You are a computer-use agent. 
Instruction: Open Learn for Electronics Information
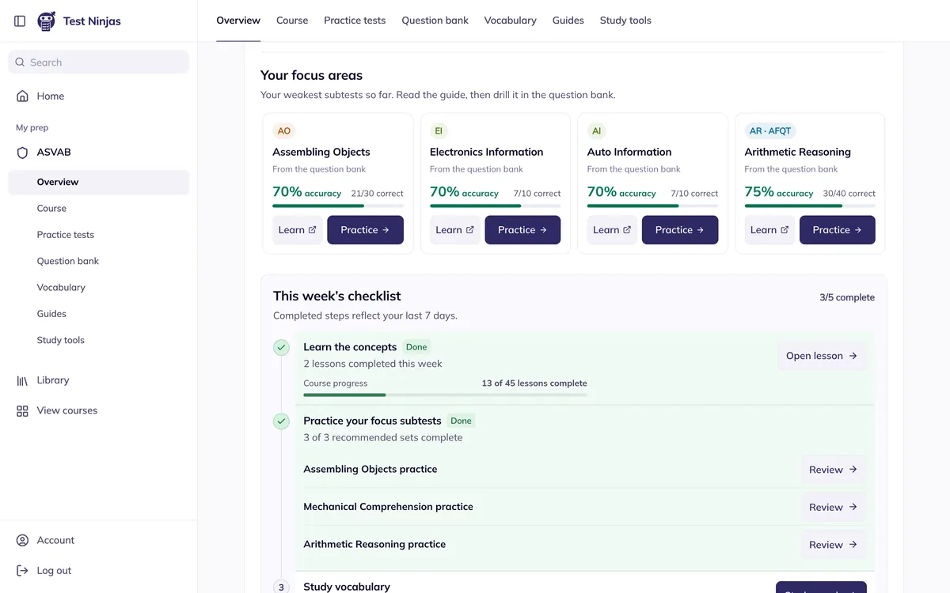[x=455, y=230]
